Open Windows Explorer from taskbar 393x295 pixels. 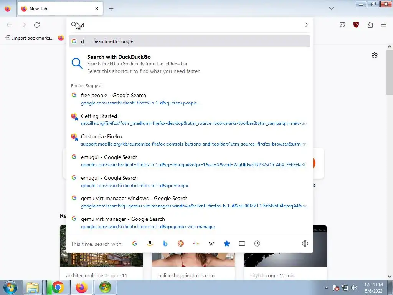pos(33,287)
